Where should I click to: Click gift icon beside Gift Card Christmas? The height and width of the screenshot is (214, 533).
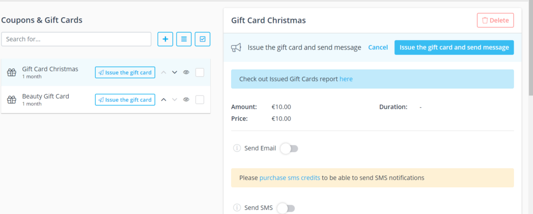12,72
